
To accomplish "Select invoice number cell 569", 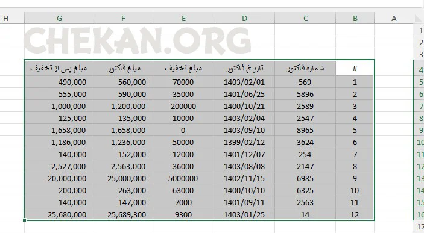I will (x=305, y=82).
